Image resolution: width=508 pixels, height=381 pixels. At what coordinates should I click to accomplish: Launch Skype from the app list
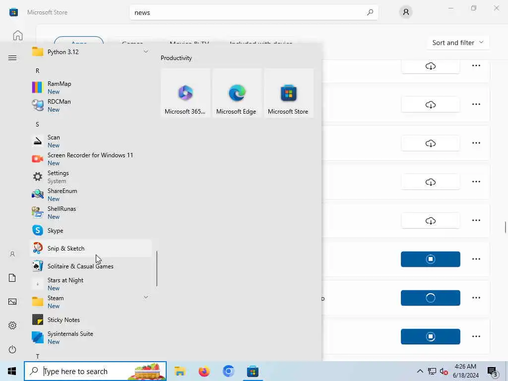[x=91, y=230]
